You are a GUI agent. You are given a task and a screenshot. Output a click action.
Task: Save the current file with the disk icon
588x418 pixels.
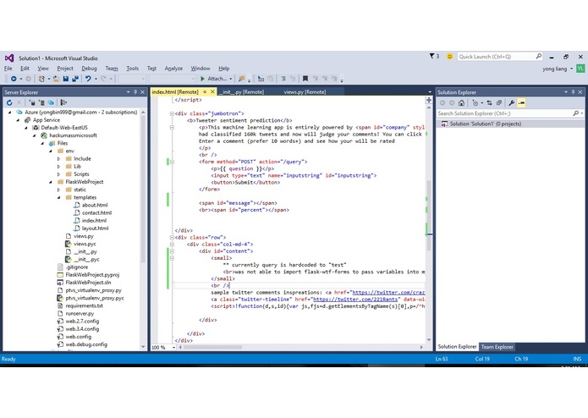point(66,79)
